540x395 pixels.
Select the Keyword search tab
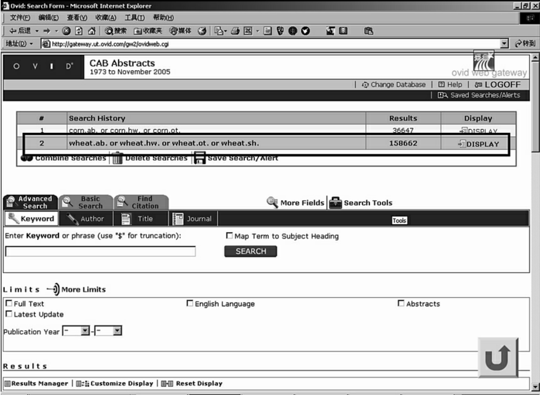pyautogui.click(x=31, y=219)
